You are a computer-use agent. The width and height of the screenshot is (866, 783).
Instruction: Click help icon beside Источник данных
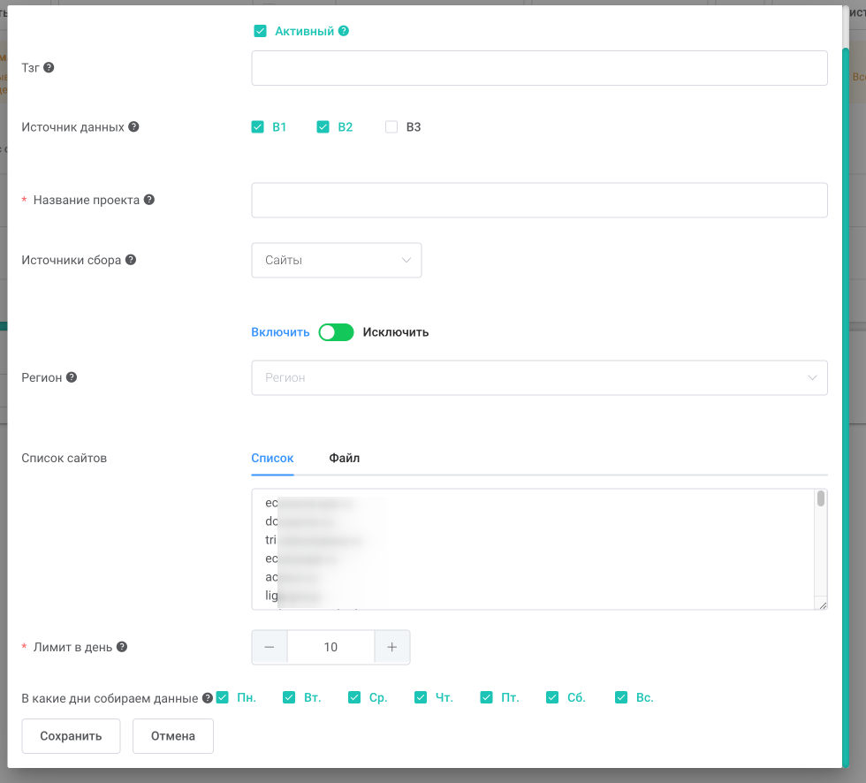coord(133,126)
